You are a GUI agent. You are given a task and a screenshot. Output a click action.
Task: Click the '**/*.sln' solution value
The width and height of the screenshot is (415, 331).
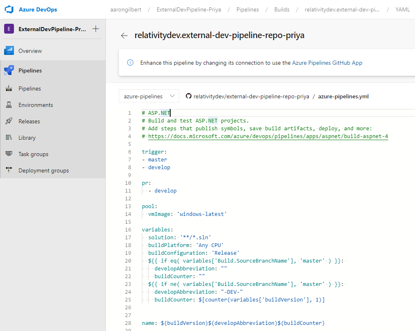pos(195,237)
